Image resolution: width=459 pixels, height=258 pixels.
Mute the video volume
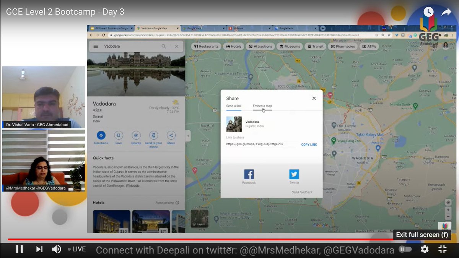click(57, 249)
